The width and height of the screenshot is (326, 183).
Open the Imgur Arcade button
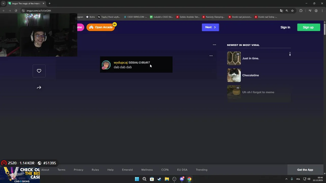(x=101, y=27)
